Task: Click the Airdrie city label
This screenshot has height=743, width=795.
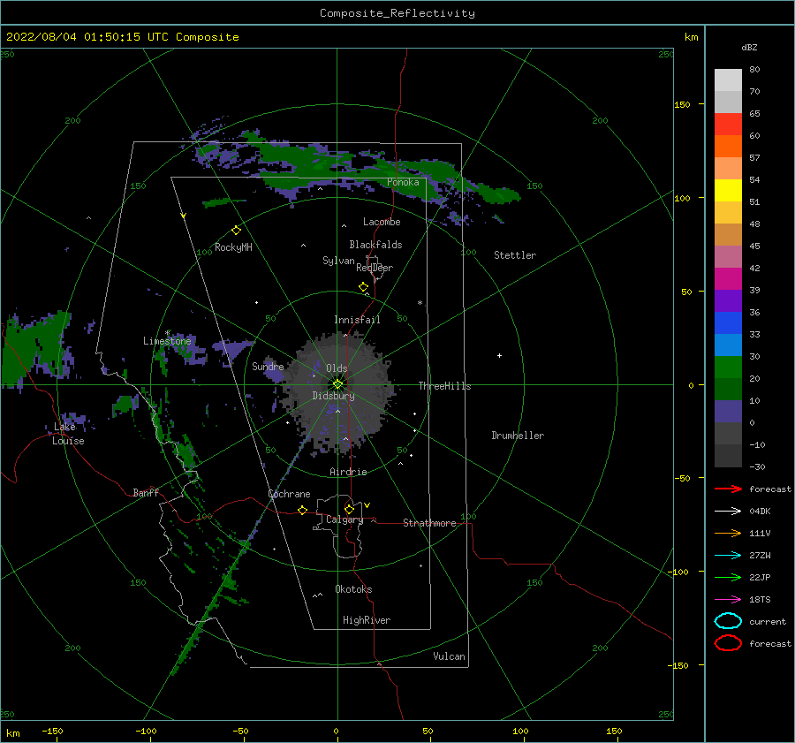Action: (348, 472)
